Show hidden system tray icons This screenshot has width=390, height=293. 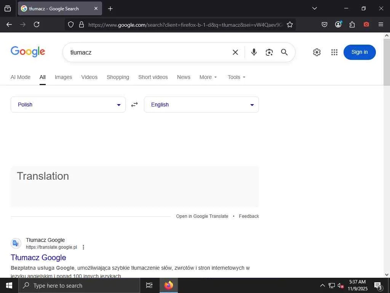[322, 285]
